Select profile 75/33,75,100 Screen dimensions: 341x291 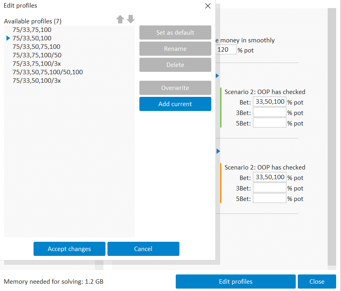point(32,30)
